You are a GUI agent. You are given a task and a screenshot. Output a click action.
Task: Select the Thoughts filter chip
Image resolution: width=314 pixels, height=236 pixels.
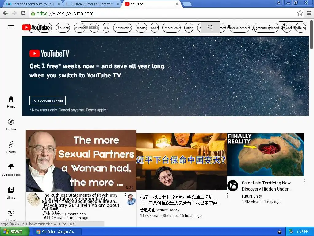pyautogui.click(x=63, y=28)
